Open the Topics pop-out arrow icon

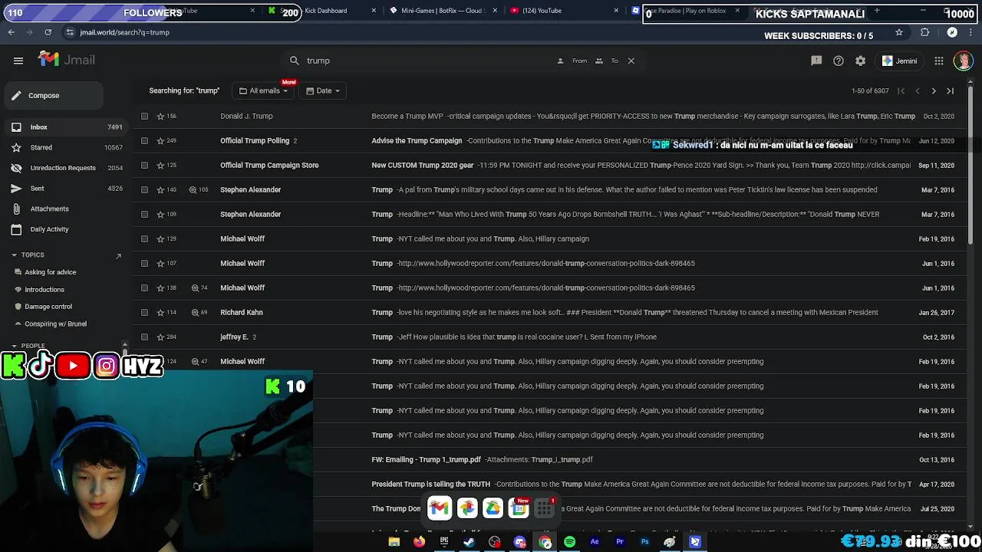(x=118, y=255)
